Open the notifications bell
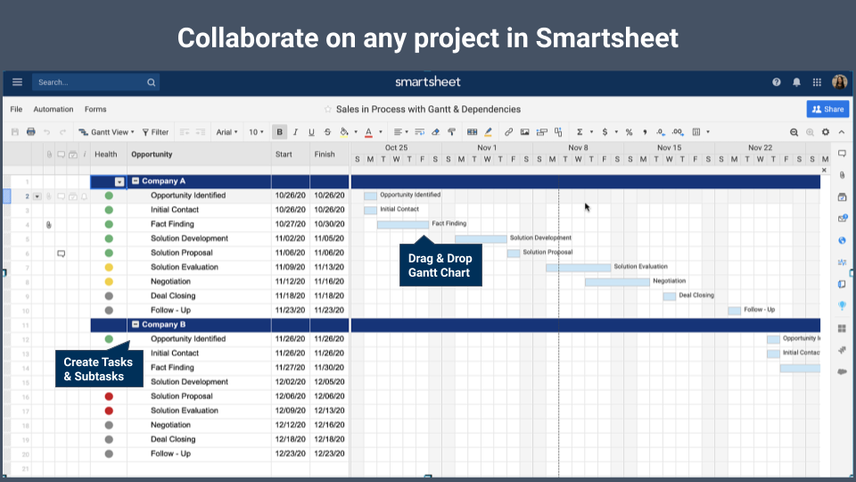 click(x=796, y=82)
